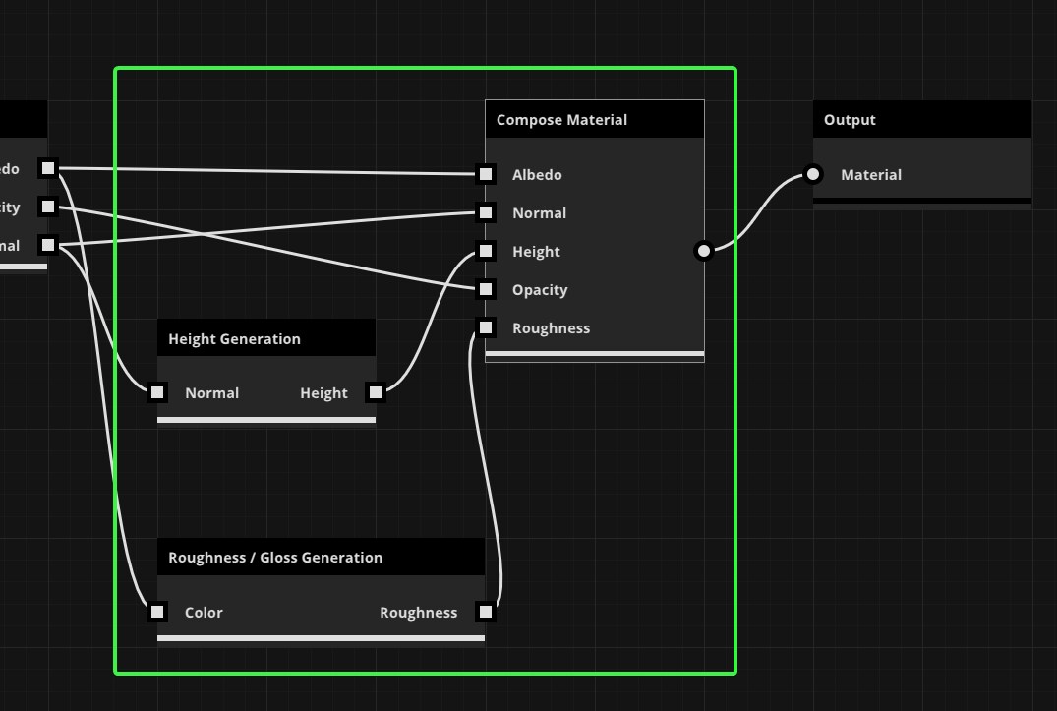Click the Material input port on Output node

(x=812, y=174)
